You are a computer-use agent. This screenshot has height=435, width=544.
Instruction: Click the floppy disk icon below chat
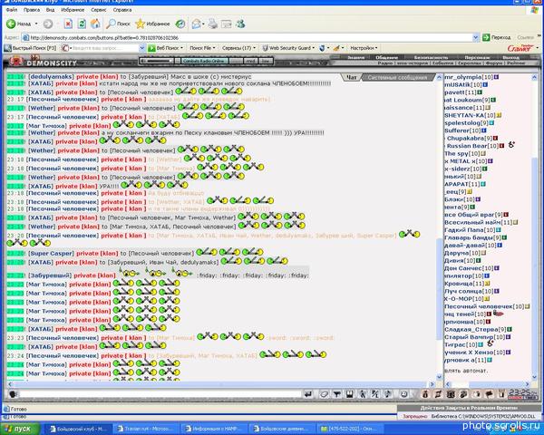[x=349, y=394]
